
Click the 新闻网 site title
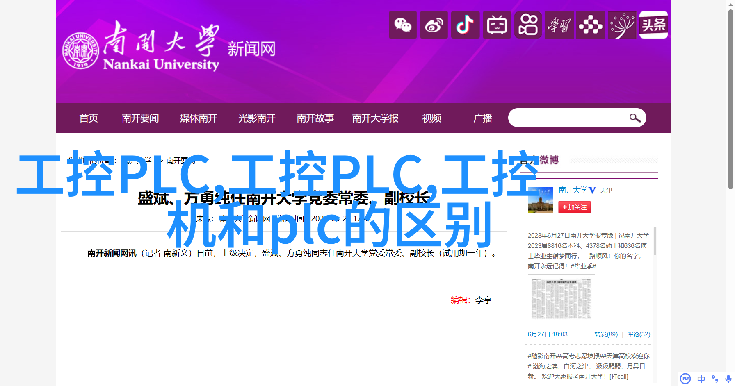[251, 49]
